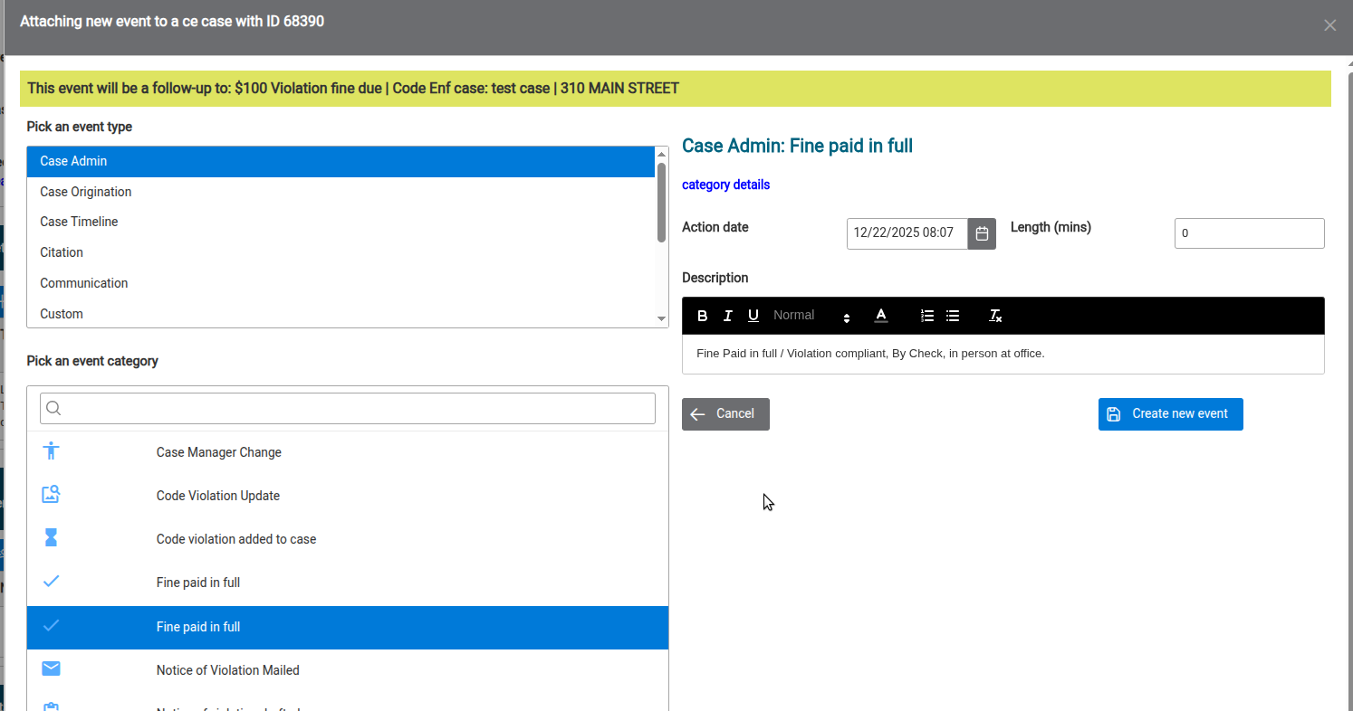Click the event type list's down arrow
This screenshot has height=711, width=1353.
662,319
